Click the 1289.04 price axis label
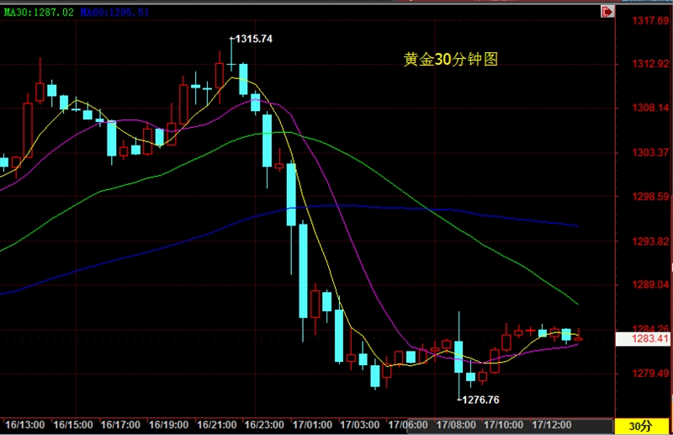 point(650,284)
